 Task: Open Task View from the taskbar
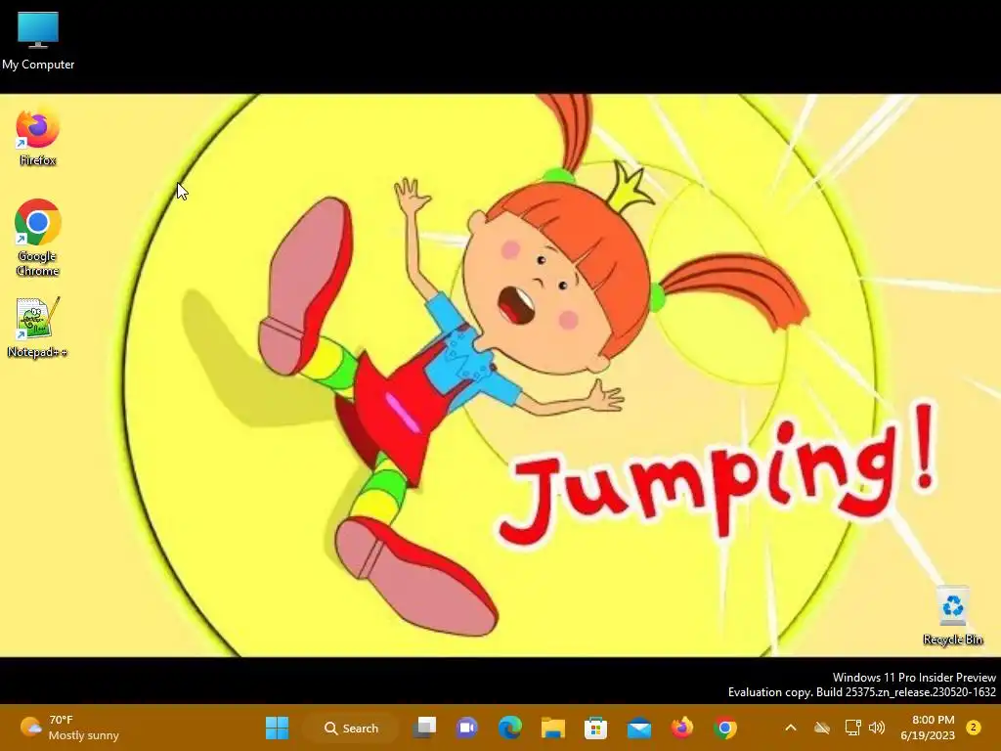tap(424, 728)
